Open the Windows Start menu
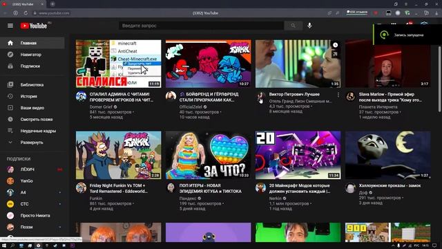This screenshot has width=442, height=249. click(4, 246)
